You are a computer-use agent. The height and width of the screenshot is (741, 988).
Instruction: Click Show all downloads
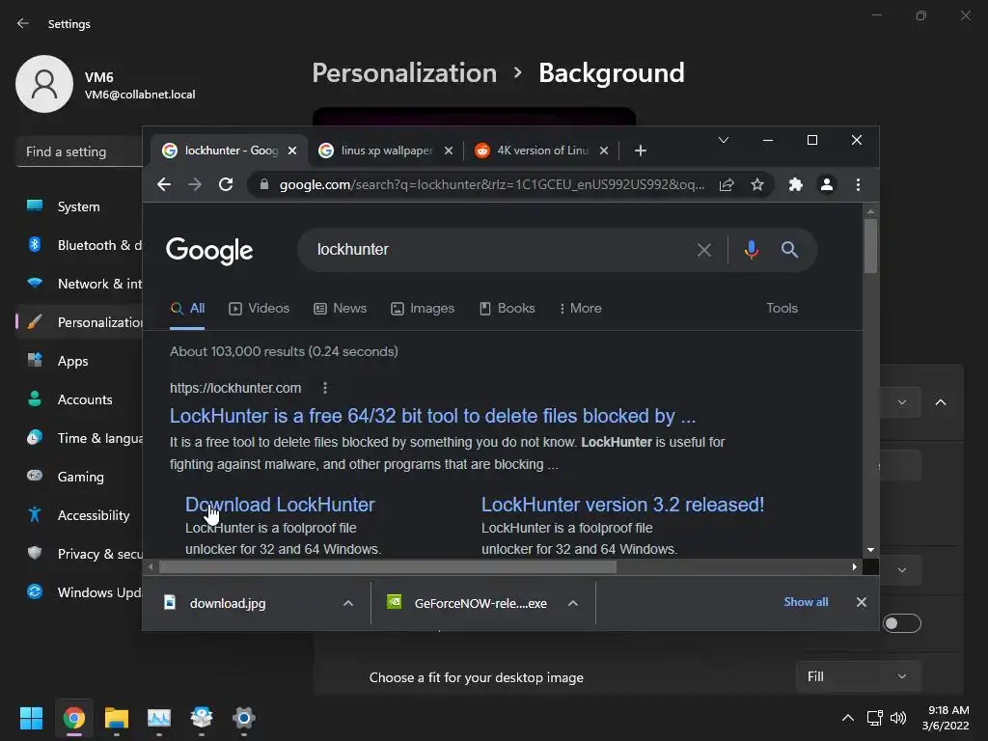(806, 602)
